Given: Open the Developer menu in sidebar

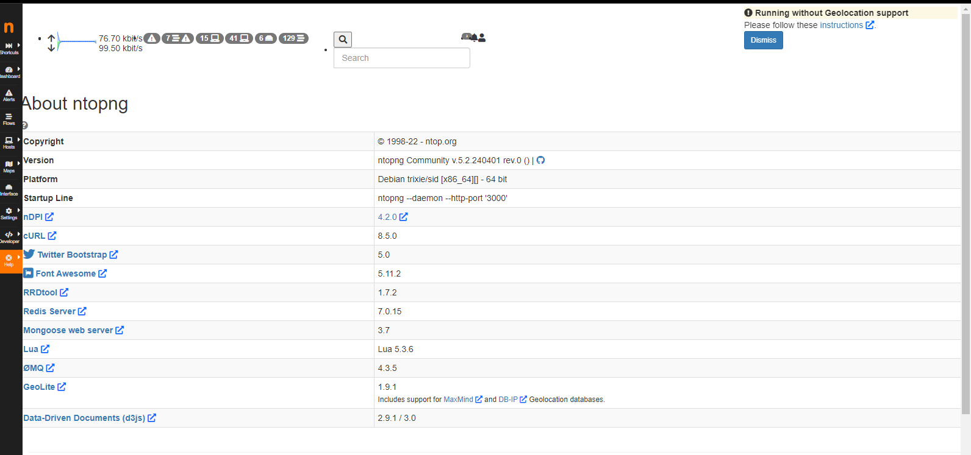Looking at the screenshot, I should pyautogui.click(x=9, y=237).
